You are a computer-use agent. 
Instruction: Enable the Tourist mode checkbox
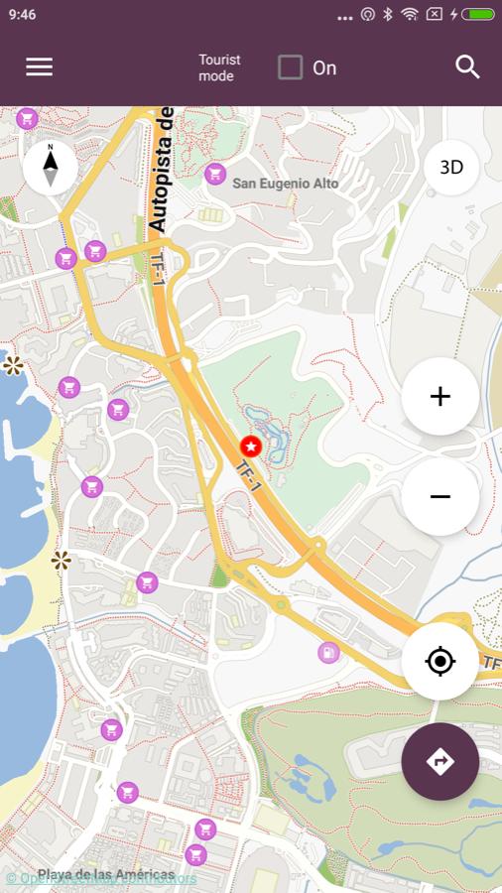click(x=291, y=67)
